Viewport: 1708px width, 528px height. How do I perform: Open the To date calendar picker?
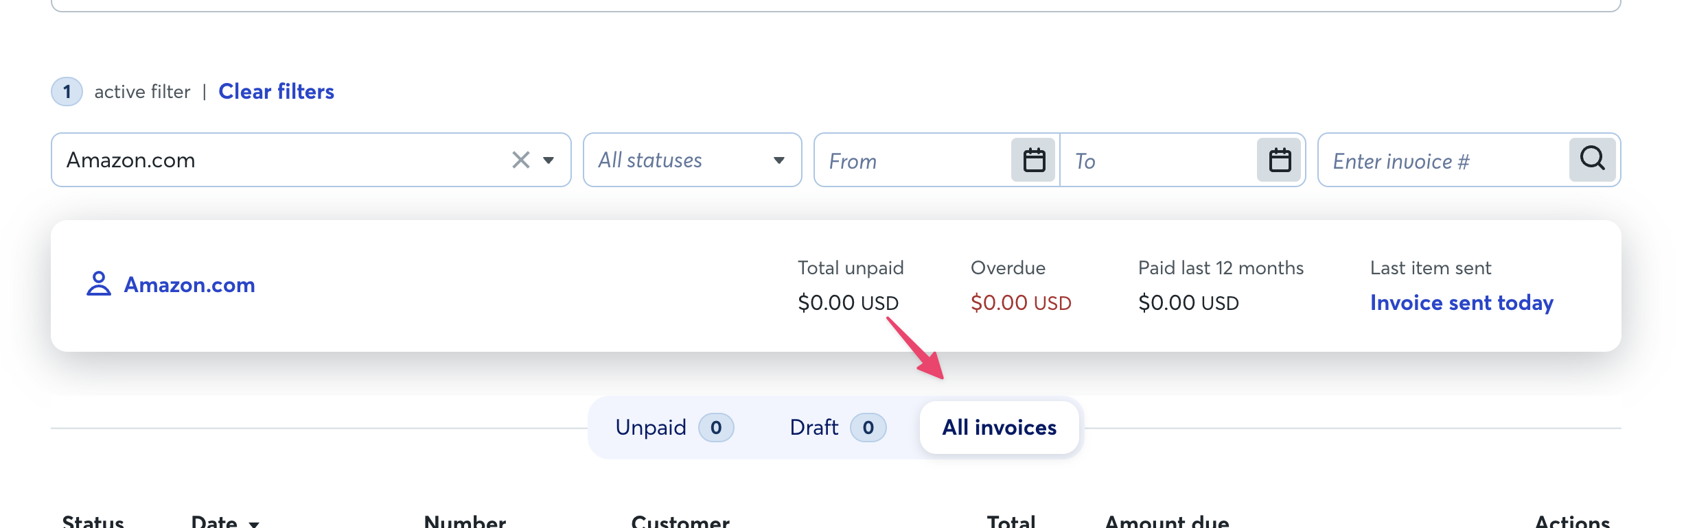tap(1280, 160)
